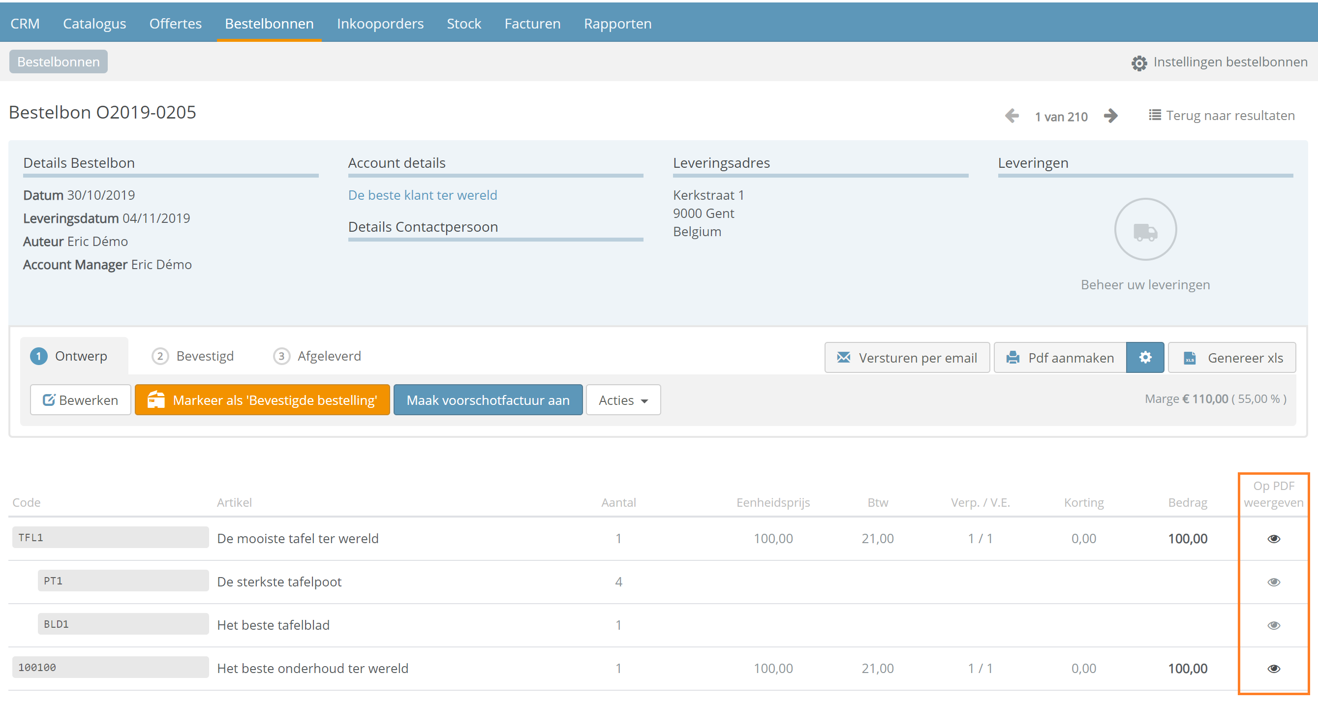Open Instellingen bestelbonnen gear icon
Image resolution: width=1318 pixels, height=705 pixels.
tap(1139, 62)
